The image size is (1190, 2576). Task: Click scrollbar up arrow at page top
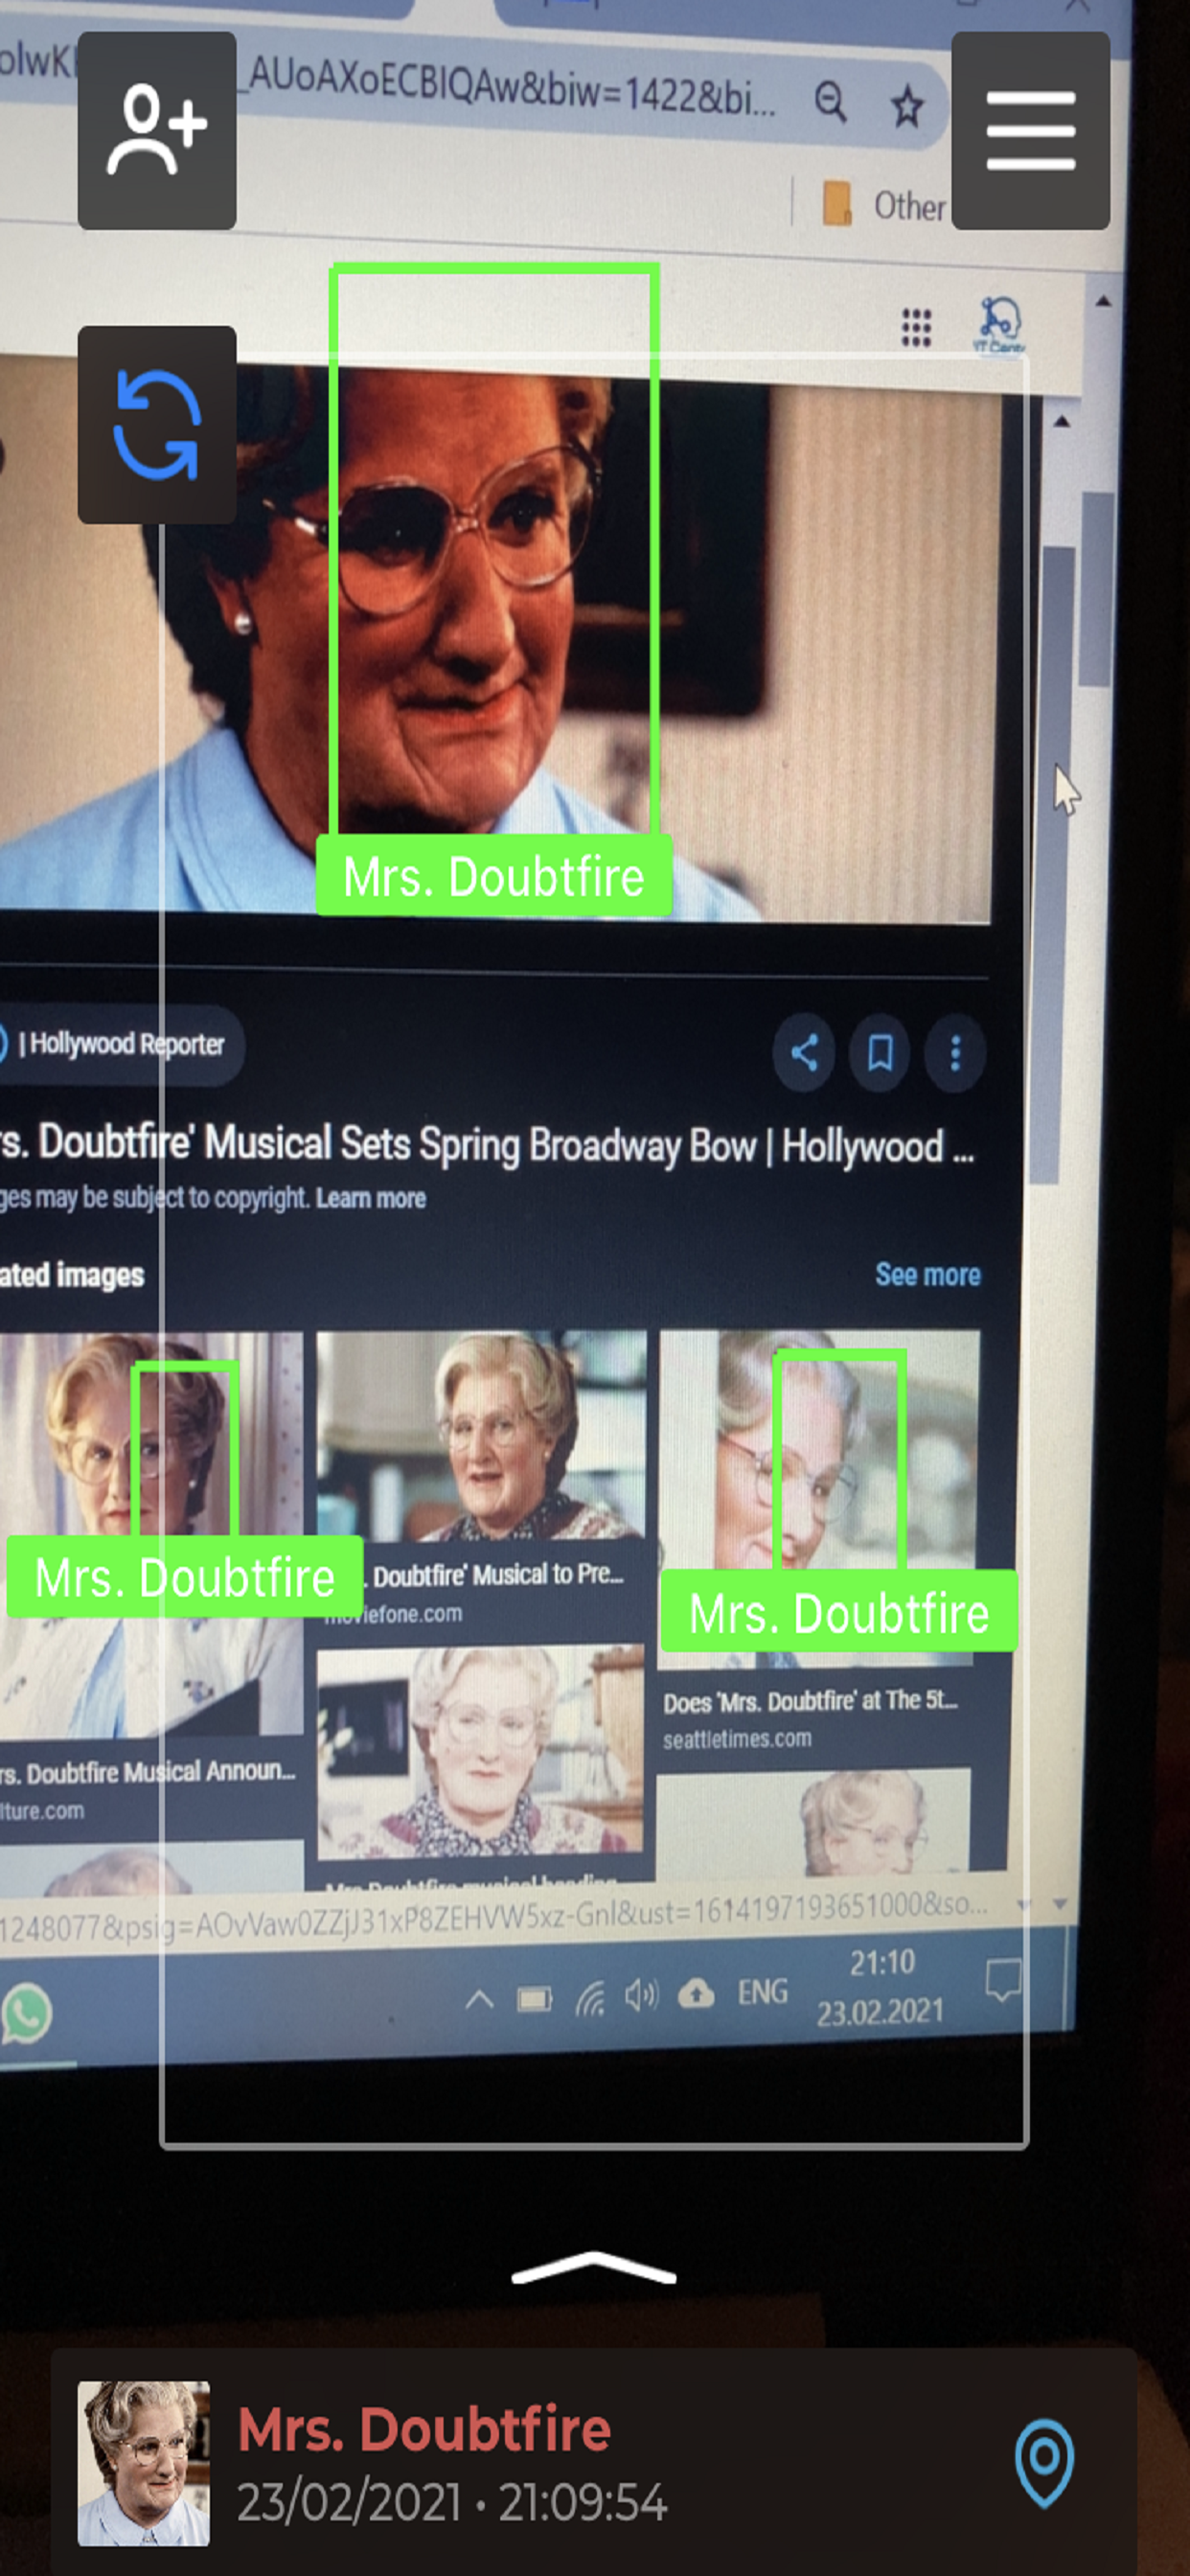click(x=1103, y=301)
